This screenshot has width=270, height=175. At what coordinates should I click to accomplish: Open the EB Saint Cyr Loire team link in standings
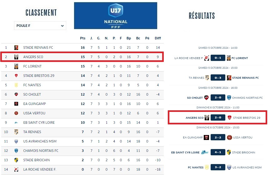coord(39,122)
